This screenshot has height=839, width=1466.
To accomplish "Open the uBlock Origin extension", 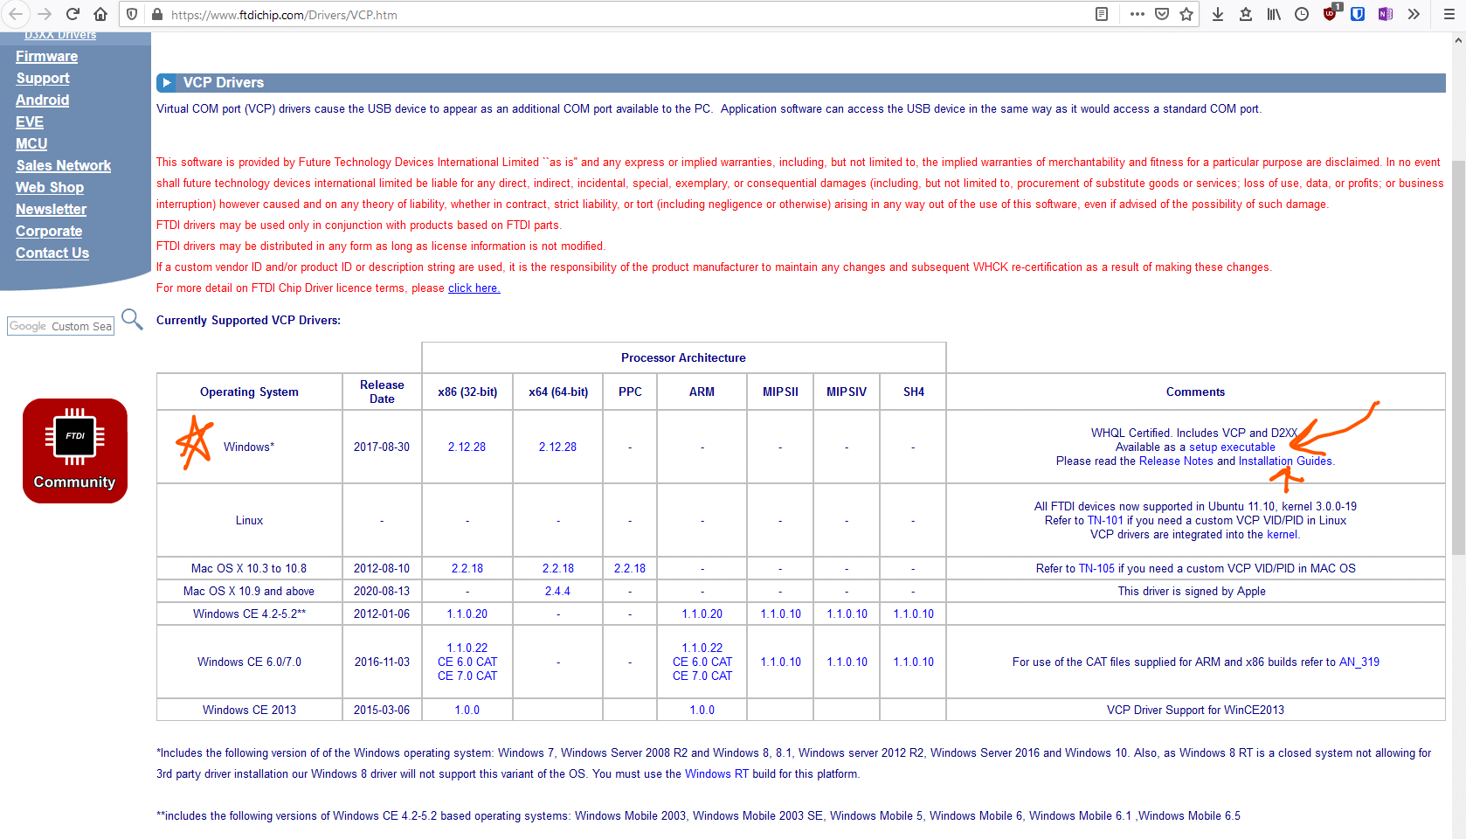I will 1330,14.
